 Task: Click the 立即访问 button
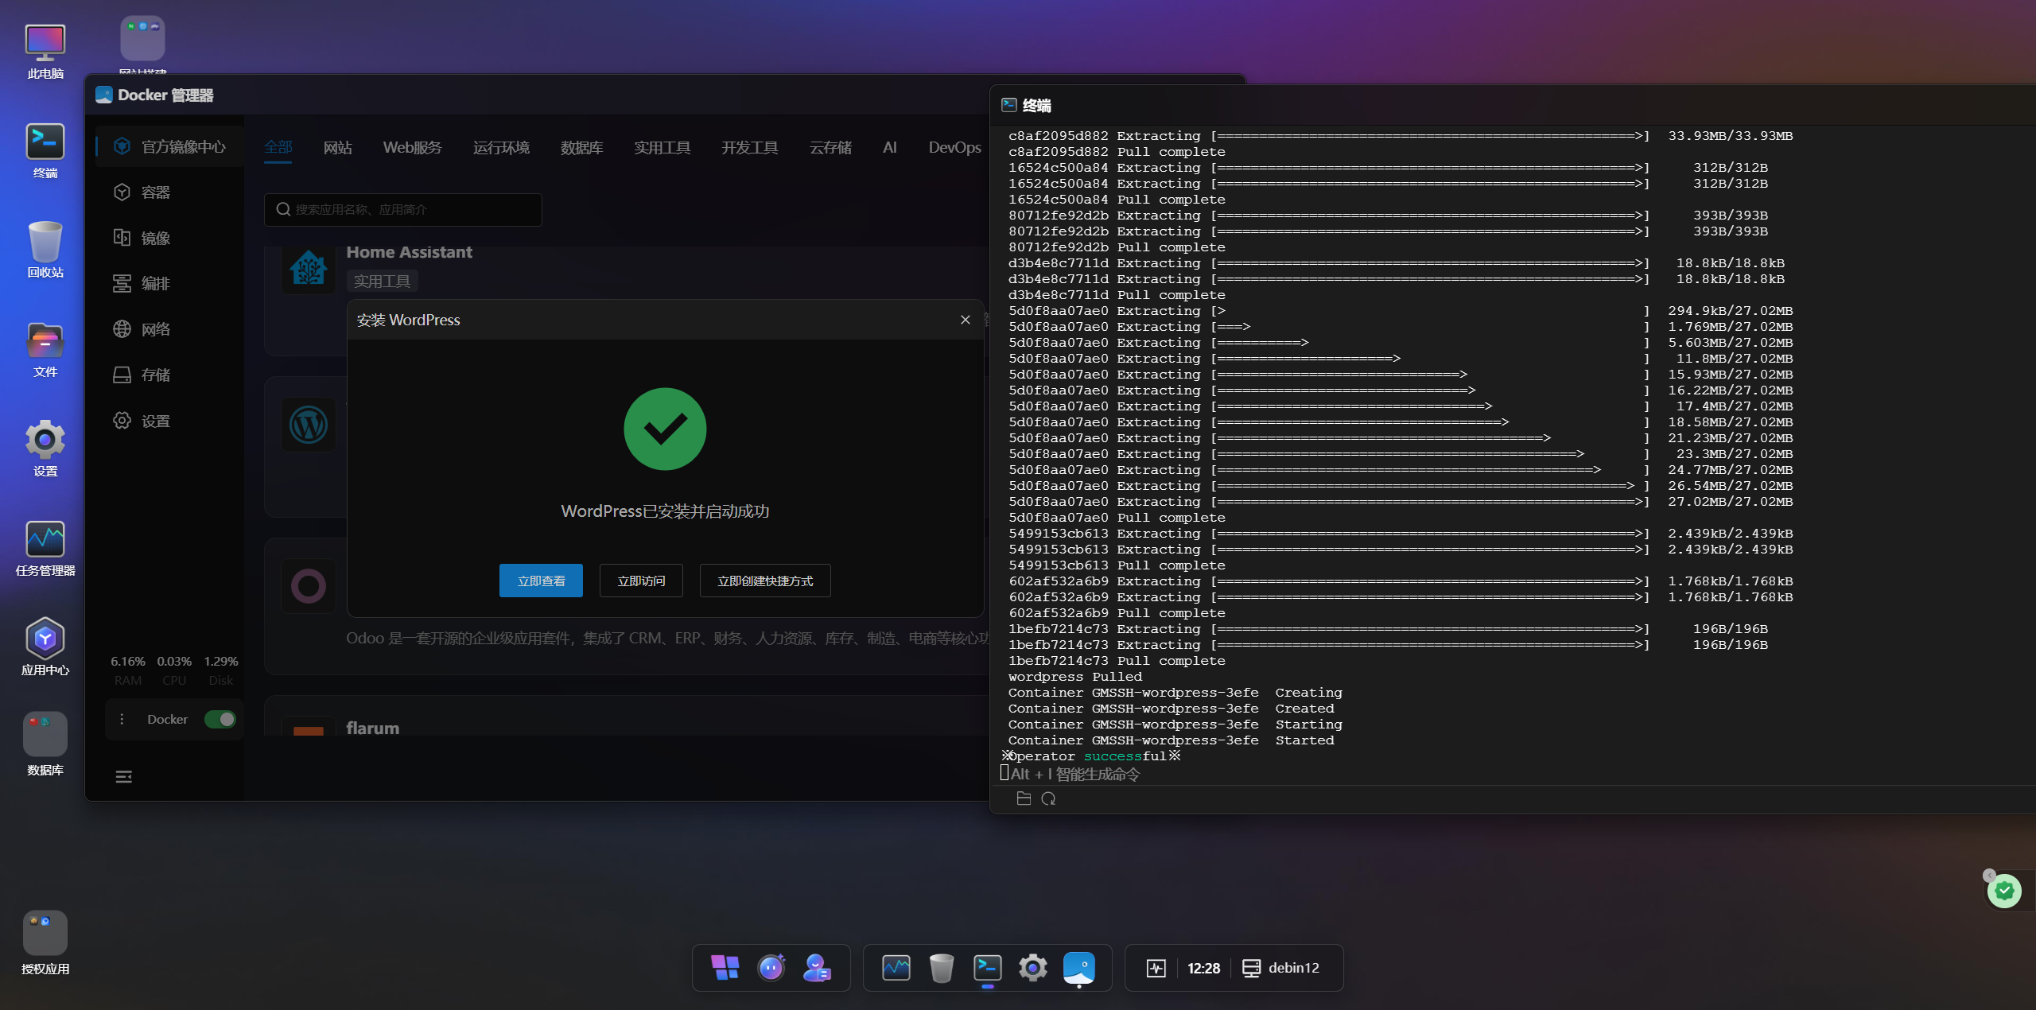coord(641,581)
